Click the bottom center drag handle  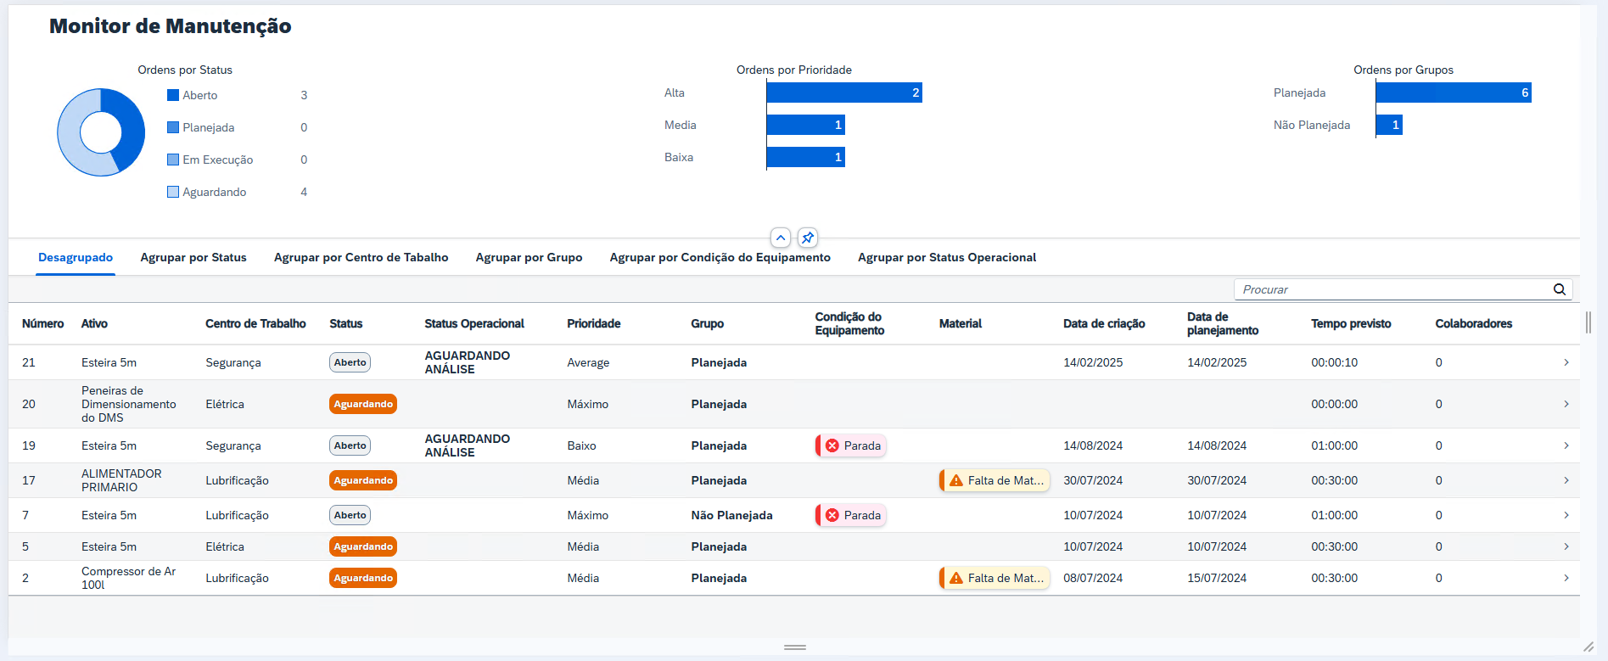(795, 647)
